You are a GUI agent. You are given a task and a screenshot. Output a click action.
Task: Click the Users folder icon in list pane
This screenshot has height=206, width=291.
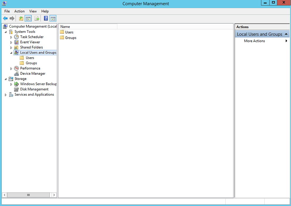62,32
